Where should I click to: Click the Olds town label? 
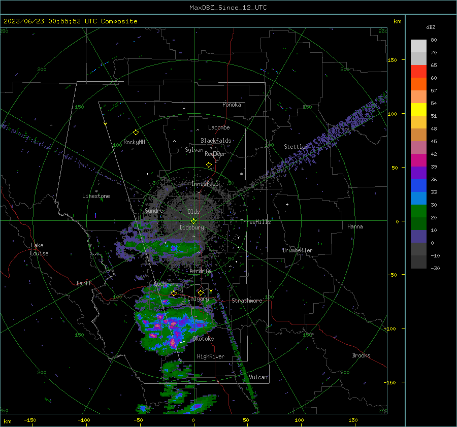pos(193,212)
